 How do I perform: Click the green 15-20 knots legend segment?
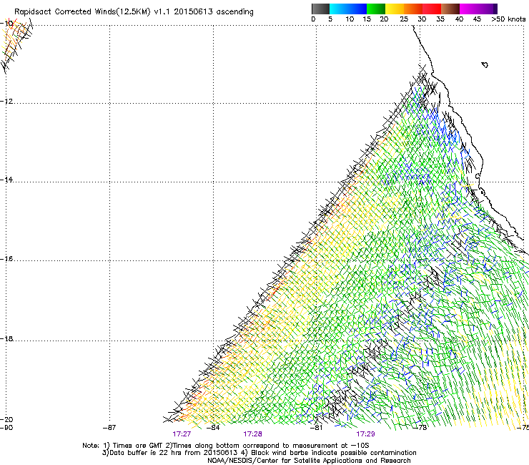pos(376,9)
